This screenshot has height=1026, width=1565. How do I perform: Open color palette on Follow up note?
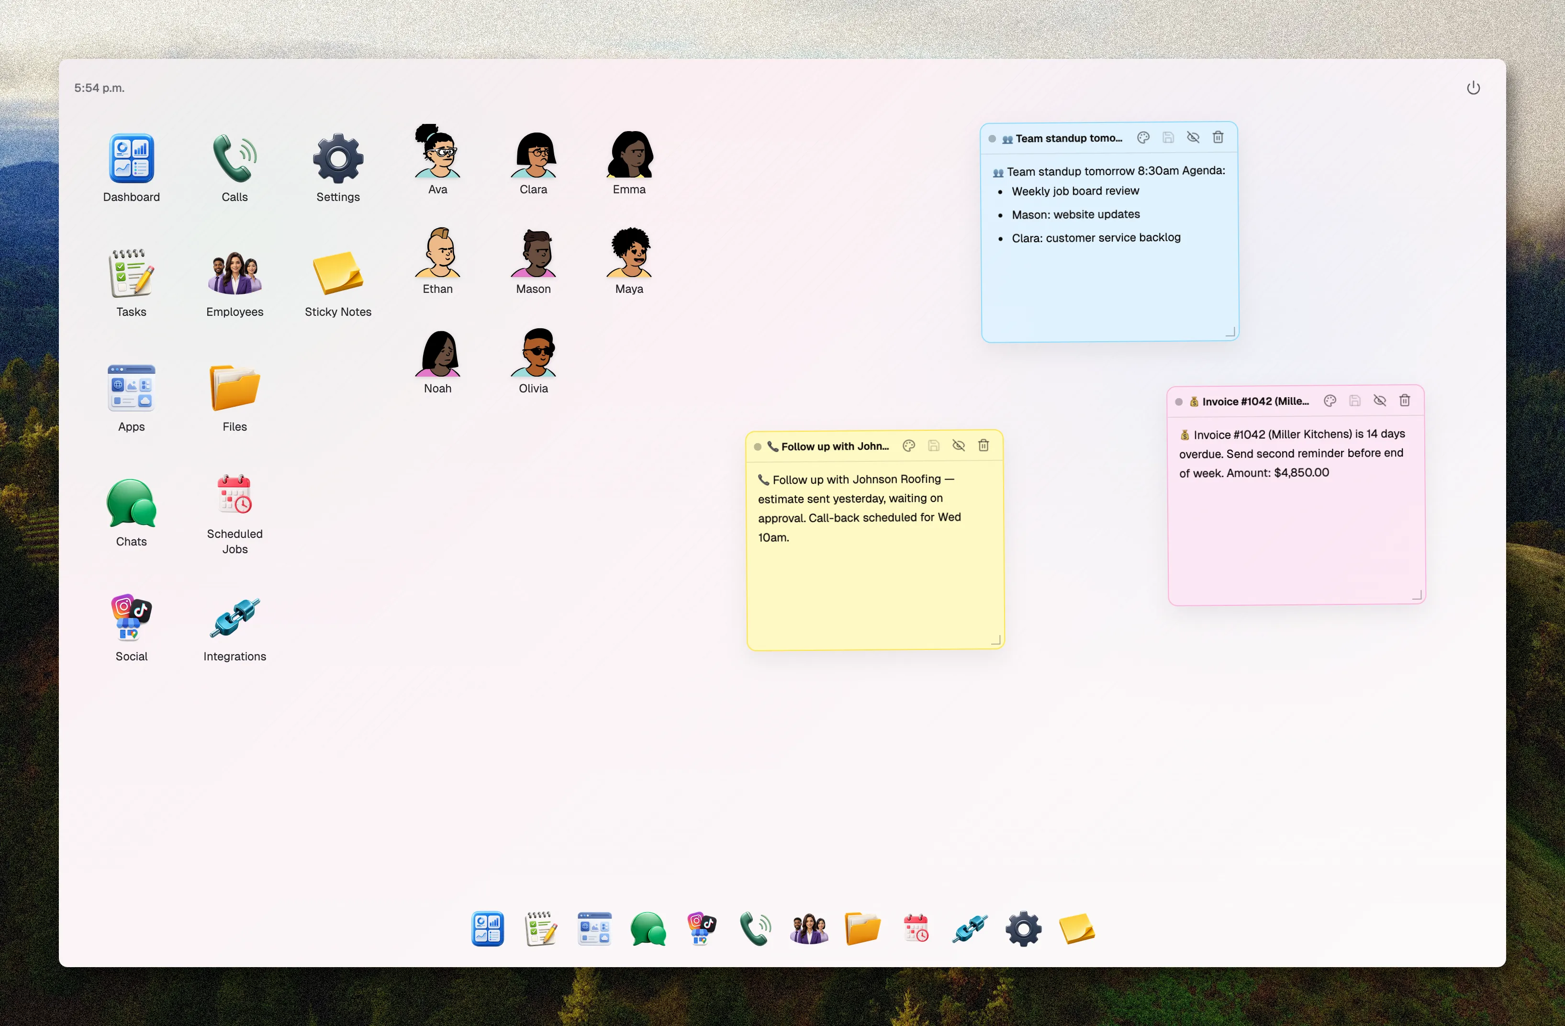[x=909, y=446]
